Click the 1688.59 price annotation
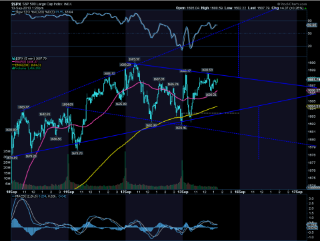Image resolution: width=320 pixels, height=241 pixels. 207,70
